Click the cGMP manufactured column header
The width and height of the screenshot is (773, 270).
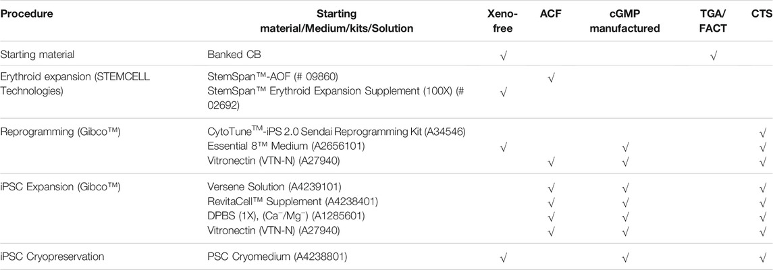coord(625,21)
